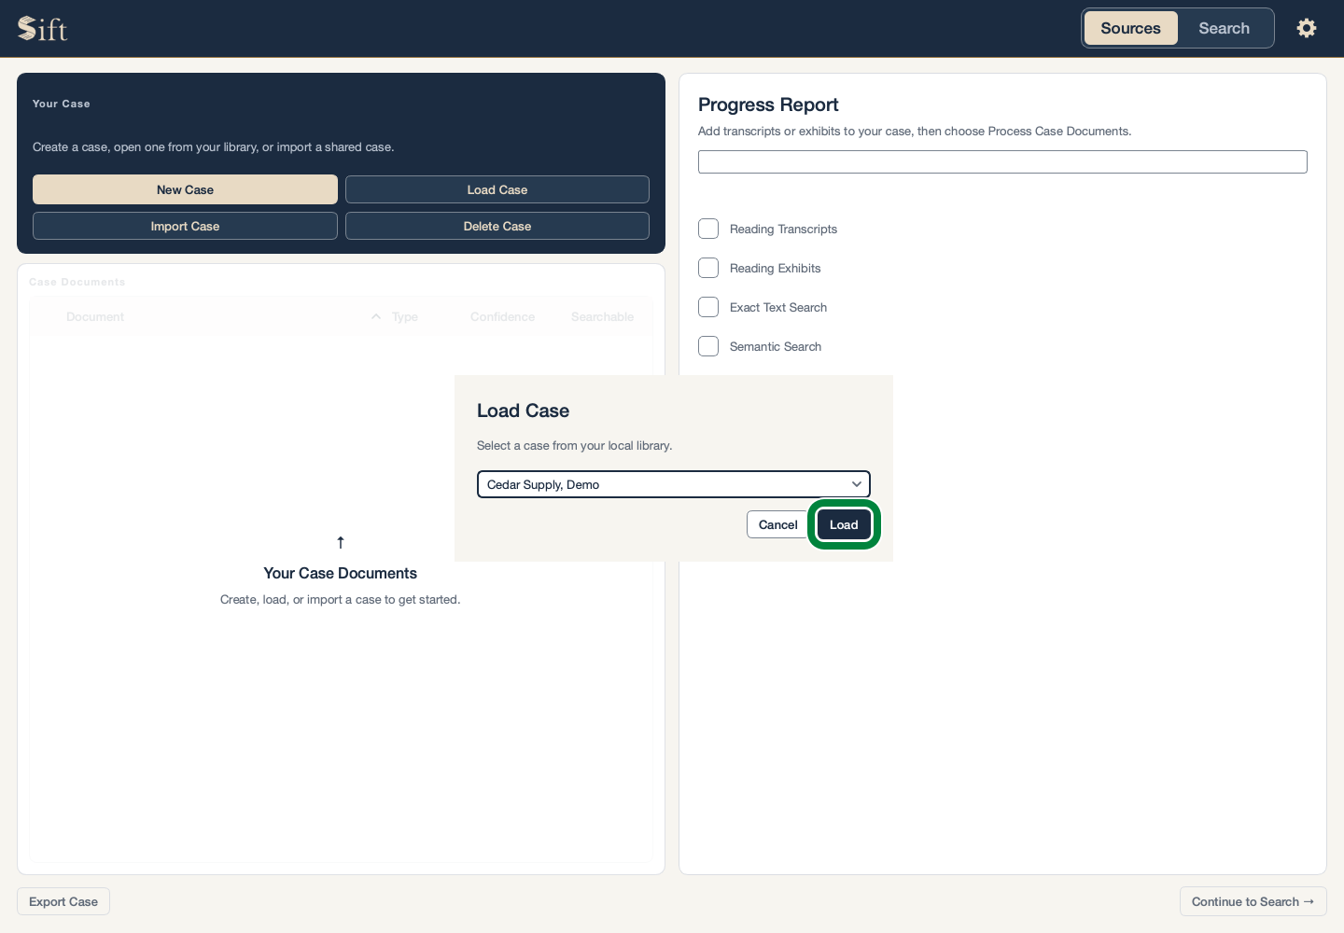Open settings via the gear icon
Screen dimensions: 1344x933
pos(1307,28)
